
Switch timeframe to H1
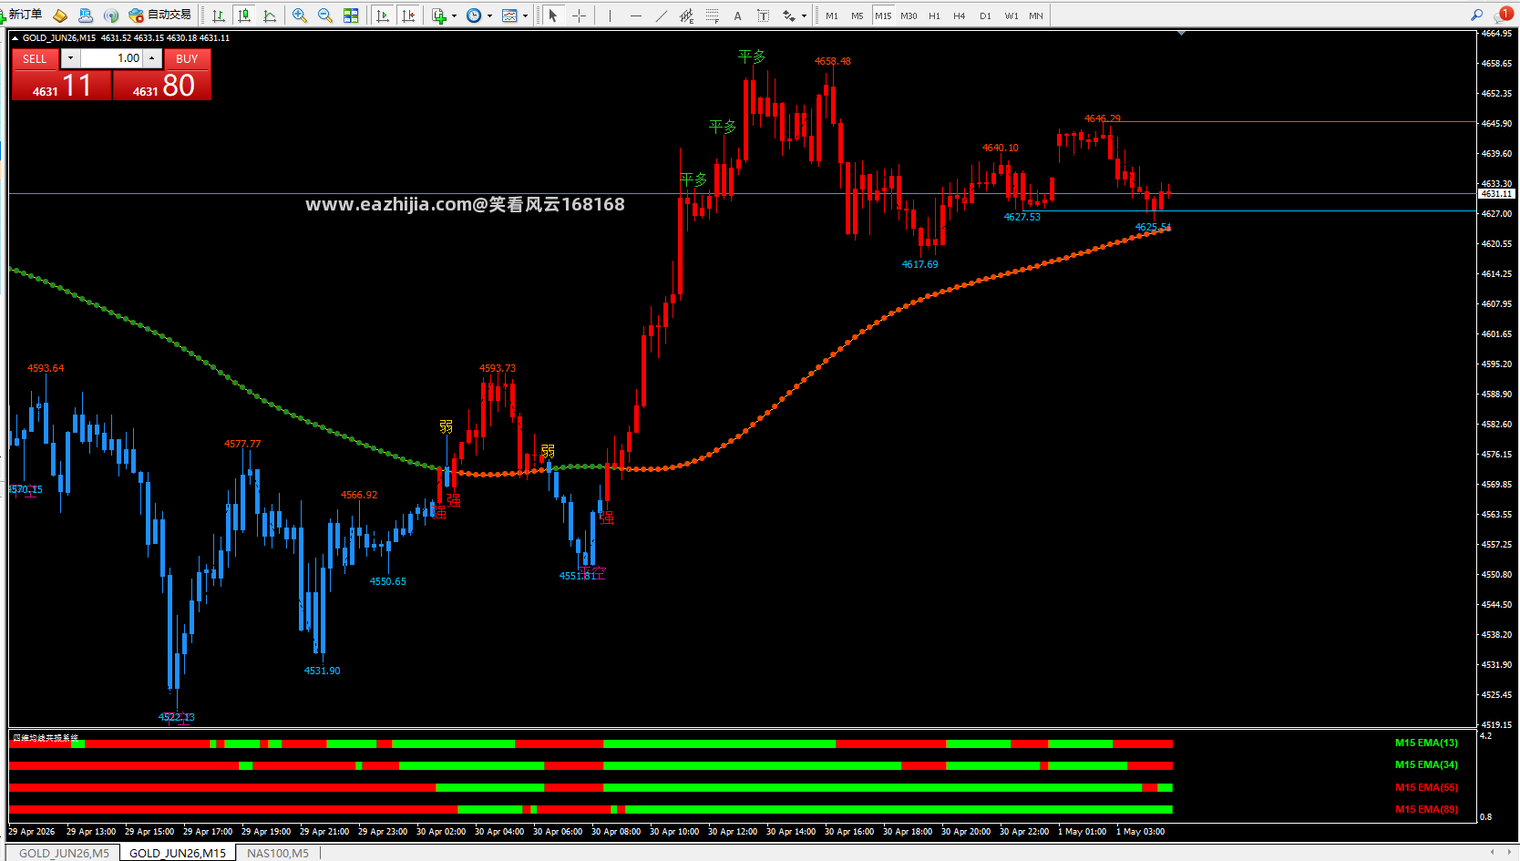click(x=934, y=15)
